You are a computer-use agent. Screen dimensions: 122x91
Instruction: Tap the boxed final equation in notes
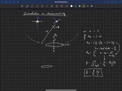point(93,73)
